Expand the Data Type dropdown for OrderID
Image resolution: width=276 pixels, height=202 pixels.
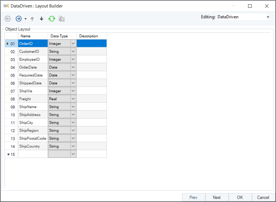(x=73, y=44)
